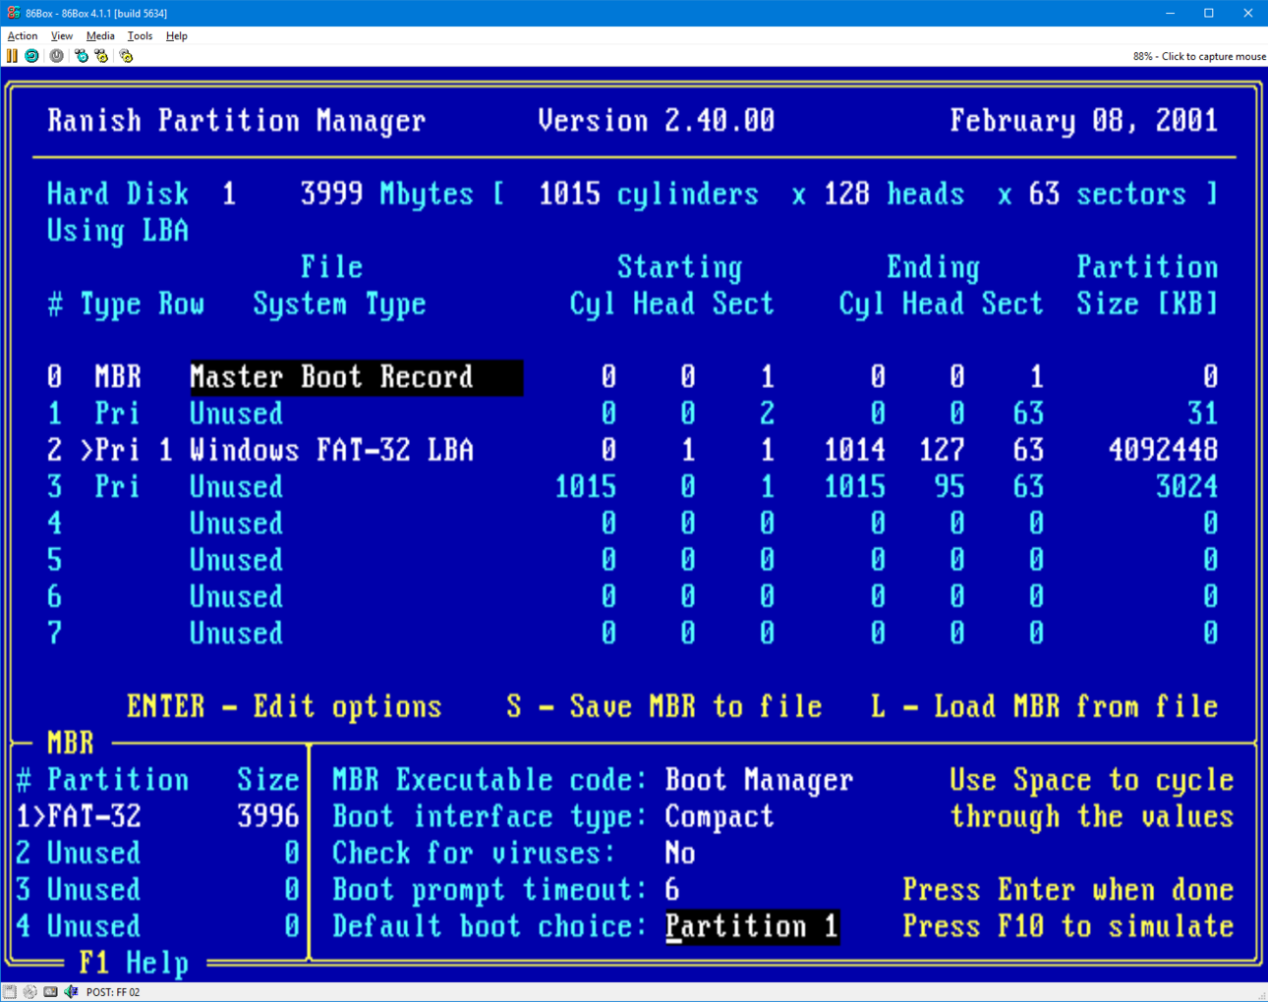Click the 'POST: FF 02' status entry
This screenshot has height=1002, width=1268.
tap(113, 992)
